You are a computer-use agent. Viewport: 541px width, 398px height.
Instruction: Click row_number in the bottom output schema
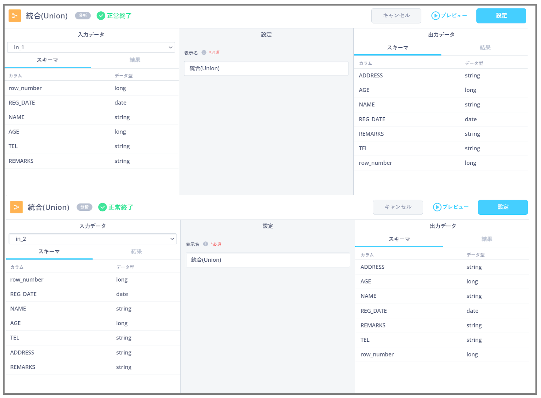click(377, 355)
